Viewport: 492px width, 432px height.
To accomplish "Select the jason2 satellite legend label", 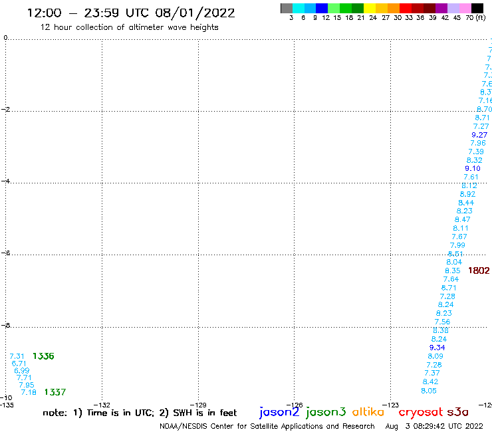I will (x=279, y=412).
